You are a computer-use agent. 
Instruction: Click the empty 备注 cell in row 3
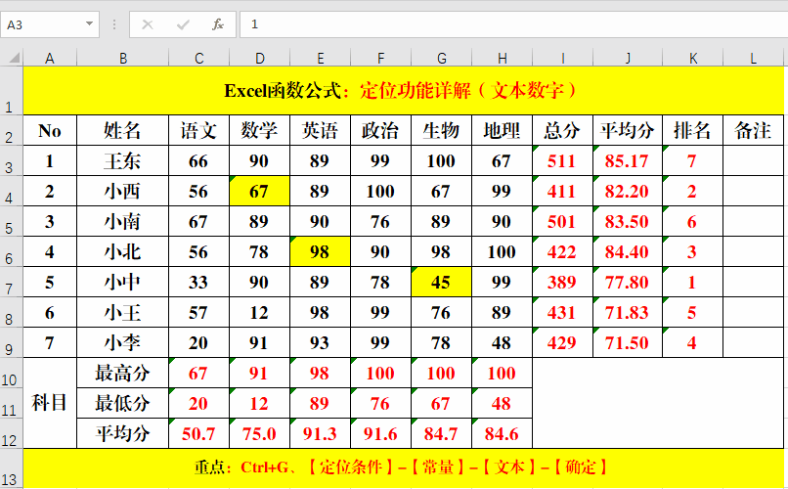[753, 161]
